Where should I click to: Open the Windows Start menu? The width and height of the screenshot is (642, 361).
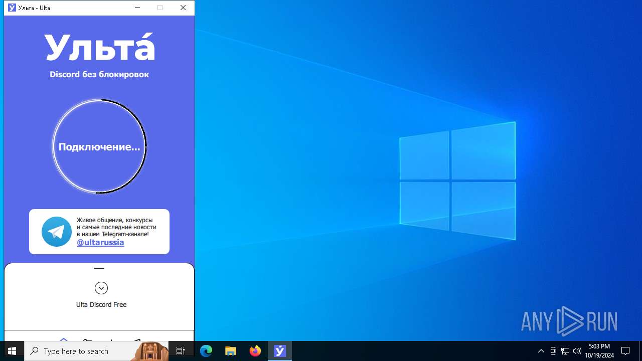(x=12, y=351)
